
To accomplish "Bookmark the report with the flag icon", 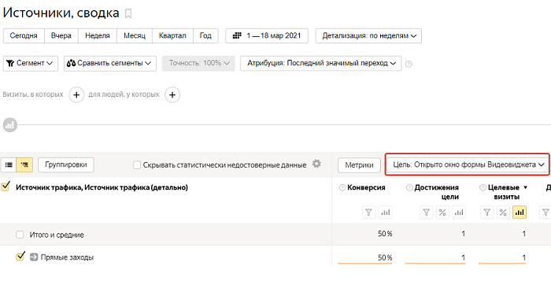I will click(128, 13).
